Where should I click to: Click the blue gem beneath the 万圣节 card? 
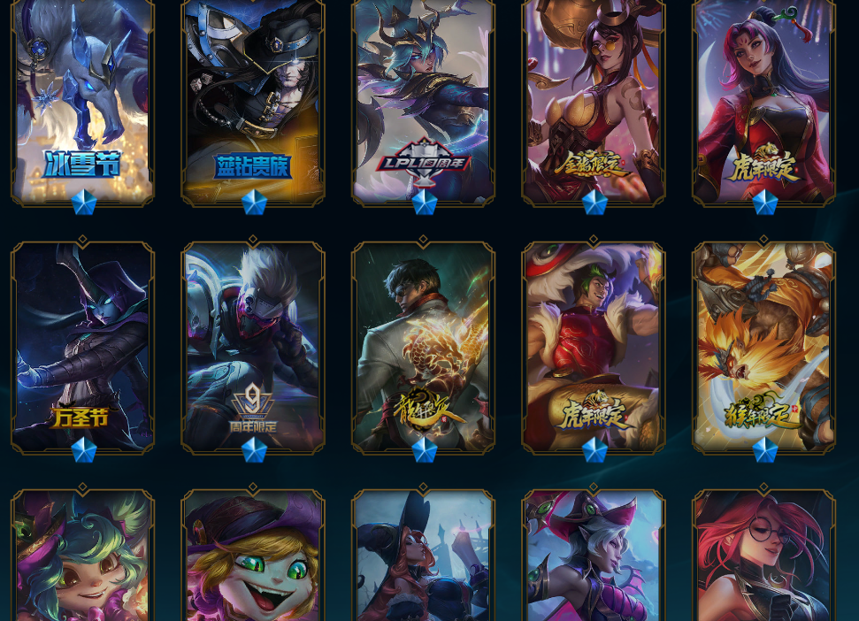[84, 449]
